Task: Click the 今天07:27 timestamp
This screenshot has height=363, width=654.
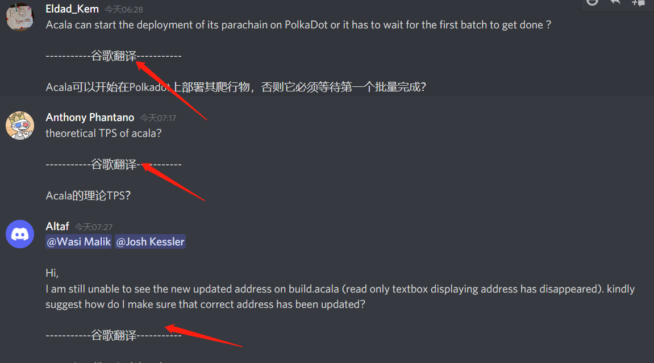Action: pos(94,227)
